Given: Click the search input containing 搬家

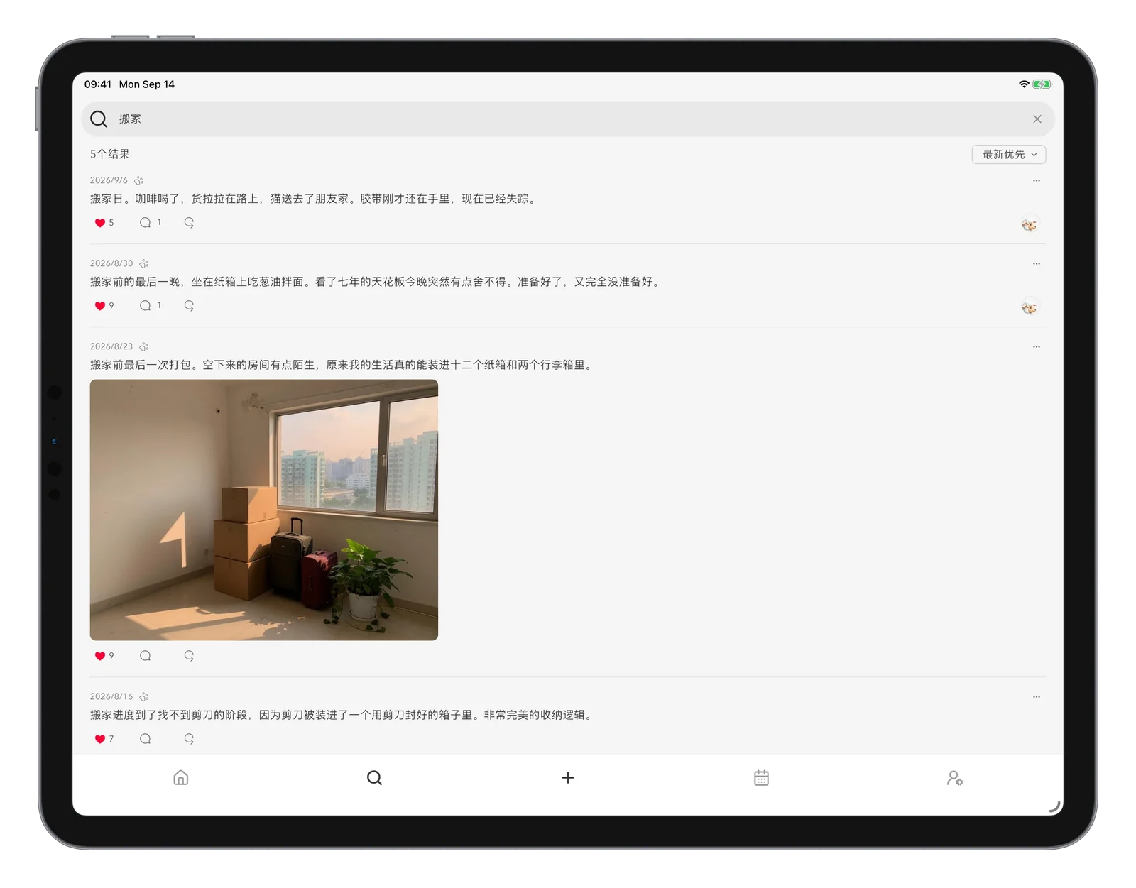Looking at the screenshot, I should click(x=567, y=119).
